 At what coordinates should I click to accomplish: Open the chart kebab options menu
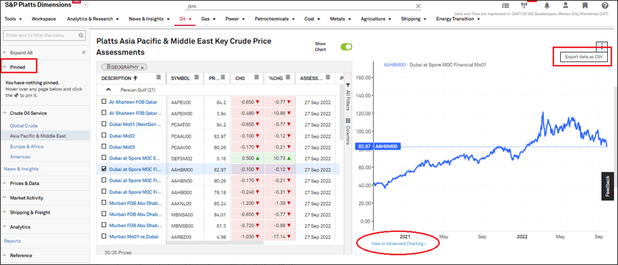click(x=602, y=46)
